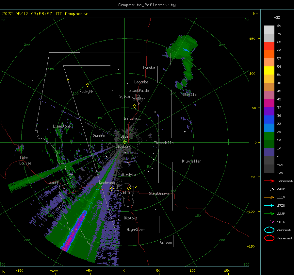Select the purple 39-36 dBZ swatch

pyautogui.click(x=269, y=112)
